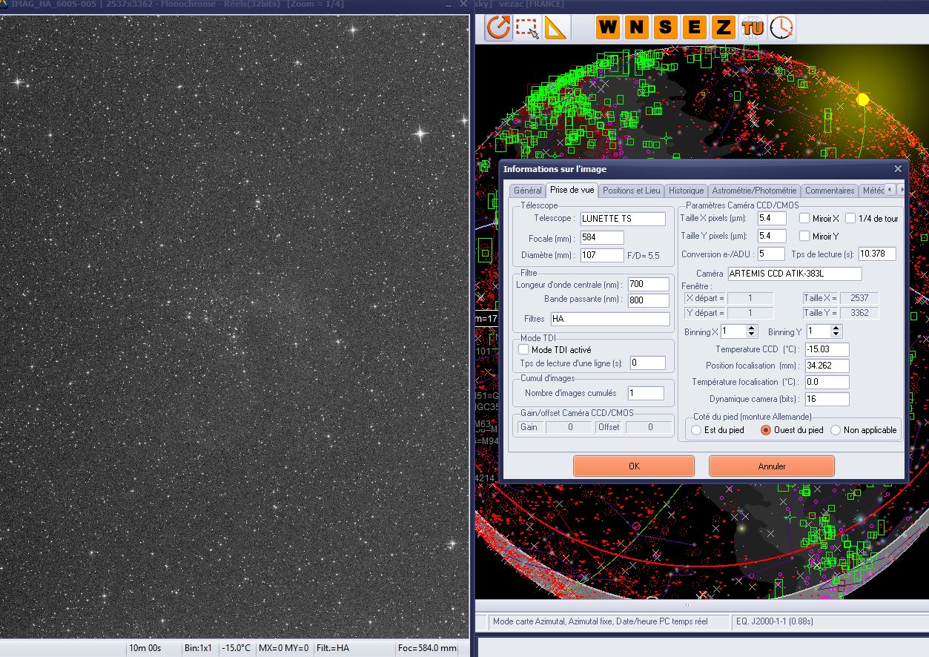Click the TU universal time icon
The image size is (929, 657).
pos(752,27)
